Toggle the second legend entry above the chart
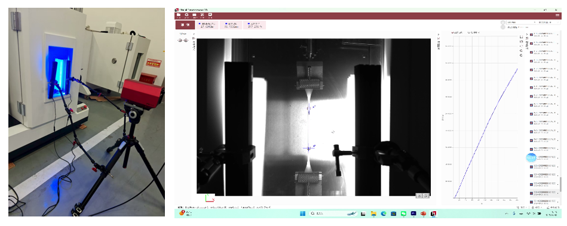 474,32
